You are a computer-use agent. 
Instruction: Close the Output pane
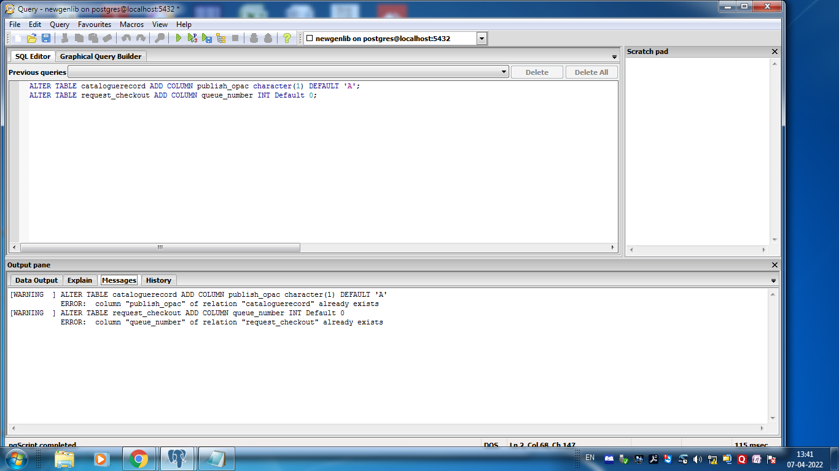pos(775,265)
